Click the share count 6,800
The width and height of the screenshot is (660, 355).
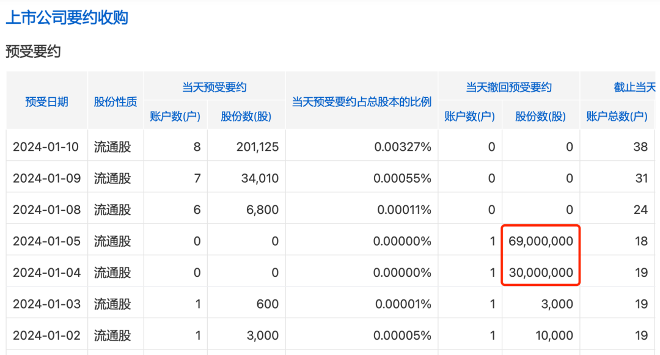[263, 210]
